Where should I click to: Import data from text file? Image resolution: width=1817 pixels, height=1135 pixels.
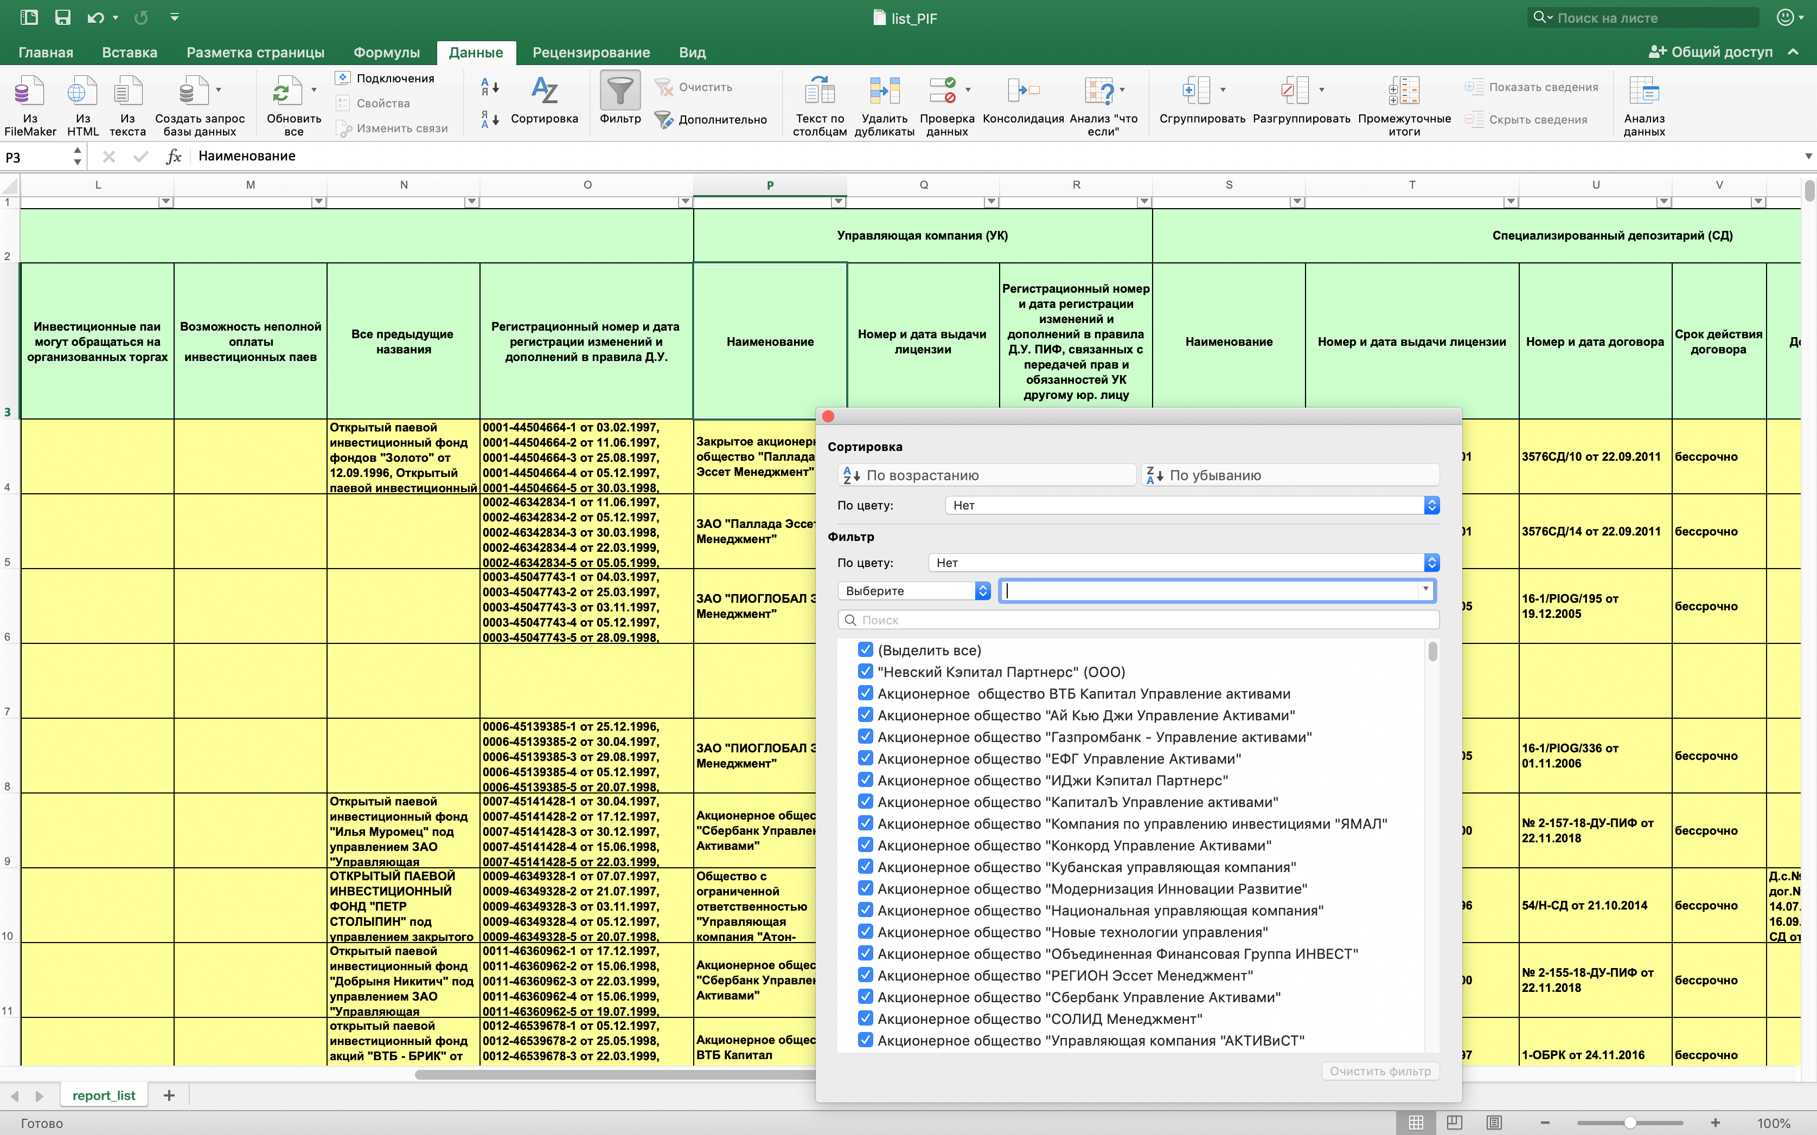tap(127, 105)
